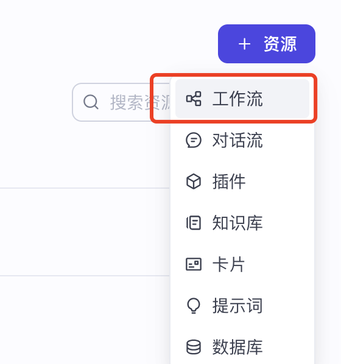Image resolution: width=341 pixels, height=364 pixels.
Task: Select 工作流 from the resource menu
Action: click(242, 99)
